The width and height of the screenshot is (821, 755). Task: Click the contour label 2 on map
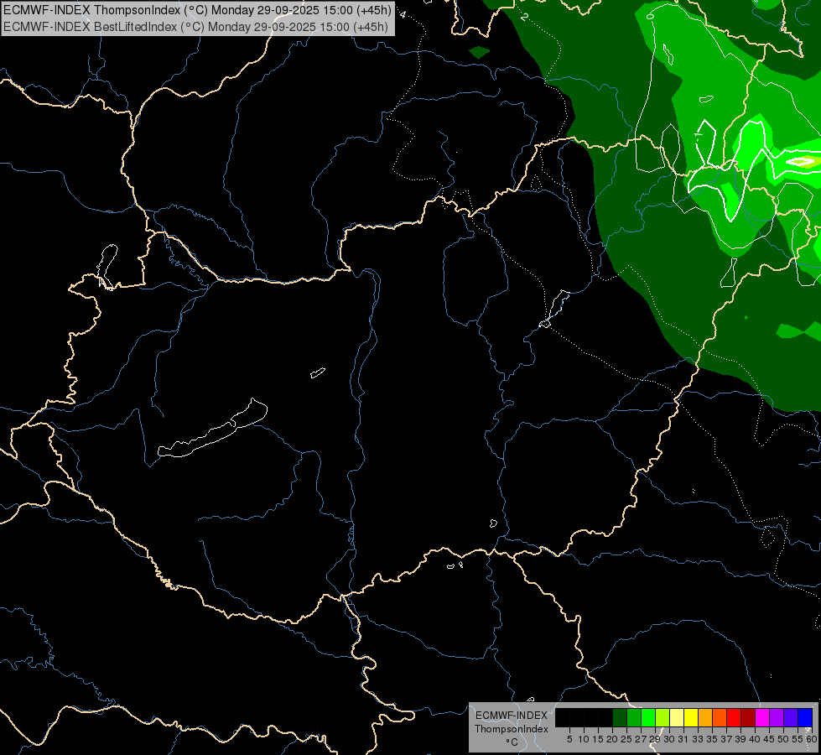pos(524,17)
